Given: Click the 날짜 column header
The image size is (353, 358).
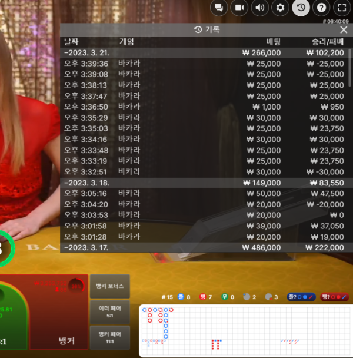Looking at the screenshot, I should click(71, 42).
